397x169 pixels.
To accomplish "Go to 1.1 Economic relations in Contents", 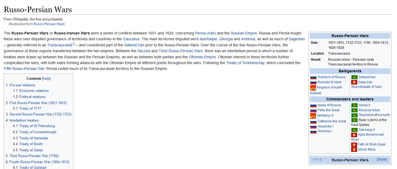I will coord(34,91).
